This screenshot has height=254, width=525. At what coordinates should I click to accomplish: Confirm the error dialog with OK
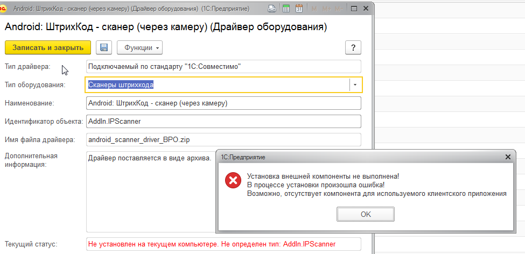point(366,214)
